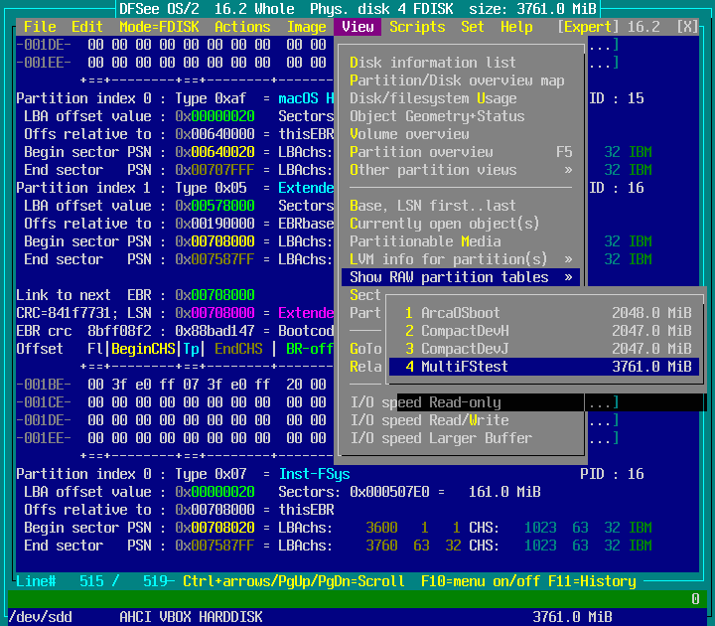Close the window with the [X] button
The width and height of the screenshot is (715, 626).
tap(686, 27)
